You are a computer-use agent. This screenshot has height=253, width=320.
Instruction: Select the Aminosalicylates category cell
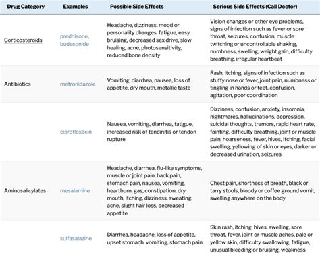[25, 191]
